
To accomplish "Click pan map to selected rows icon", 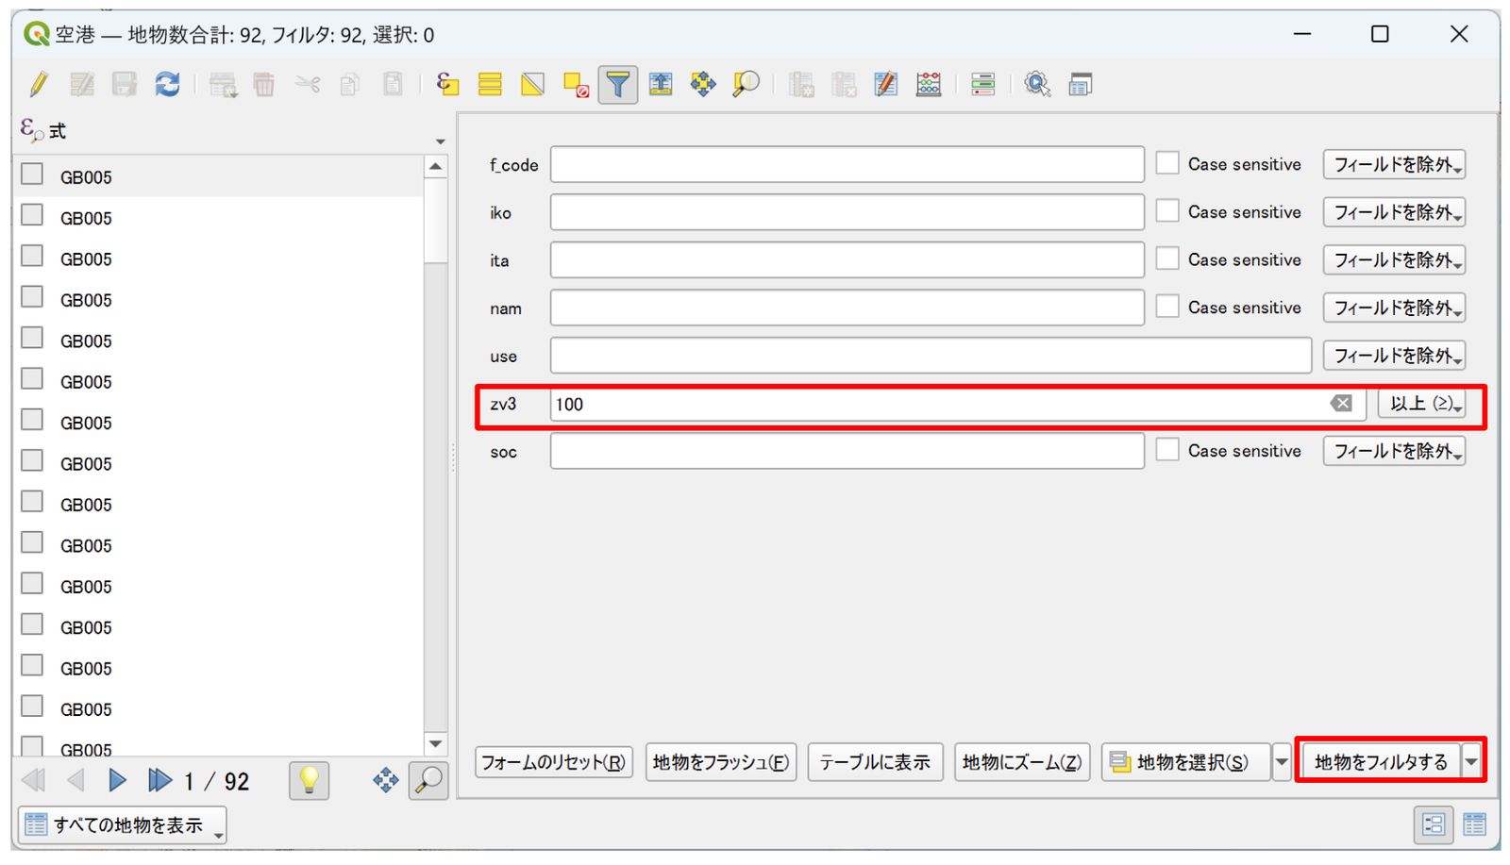I will click(x=703, y=85).
